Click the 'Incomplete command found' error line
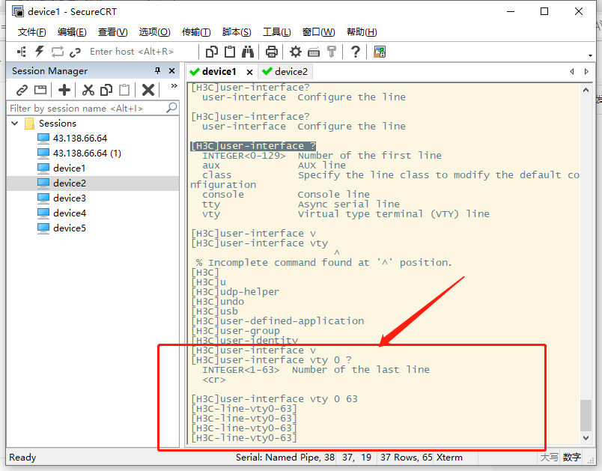Viewport: 602px width, 471px height. (x=324, y=263)
